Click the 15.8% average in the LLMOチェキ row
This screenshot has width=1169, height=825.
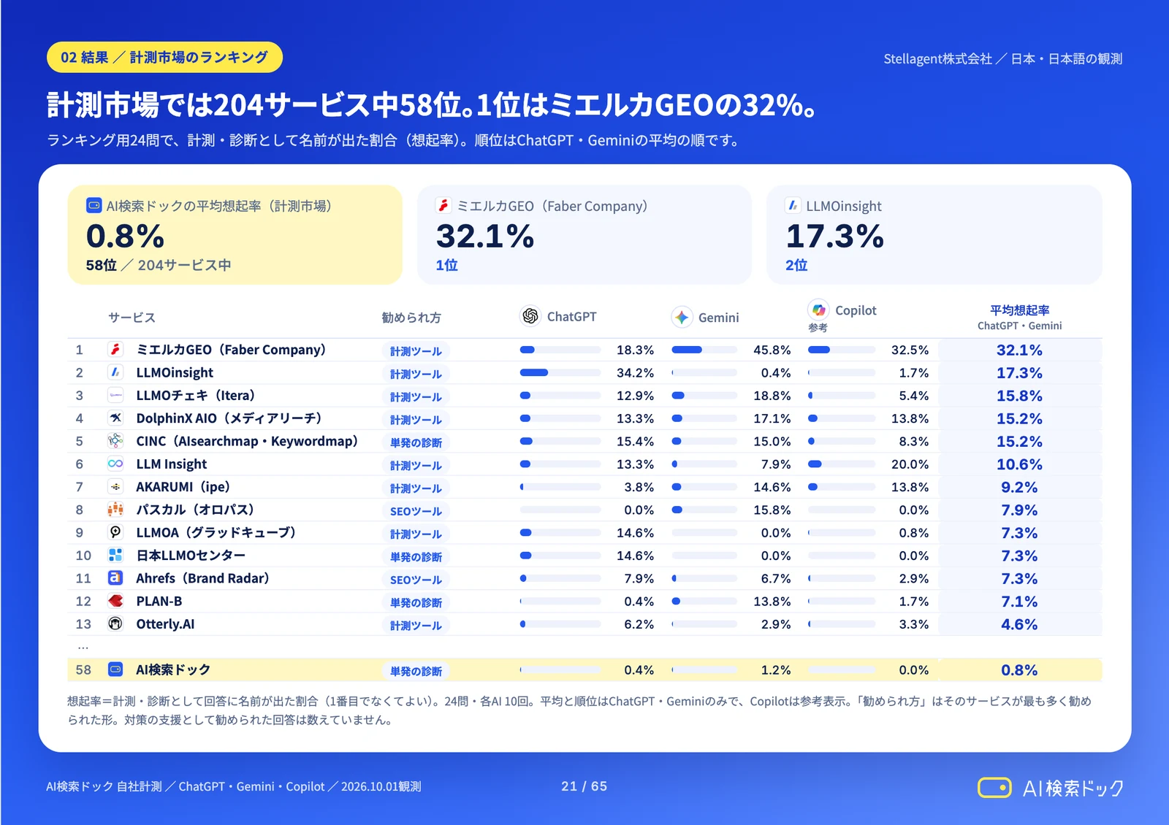click(1019, 396)
